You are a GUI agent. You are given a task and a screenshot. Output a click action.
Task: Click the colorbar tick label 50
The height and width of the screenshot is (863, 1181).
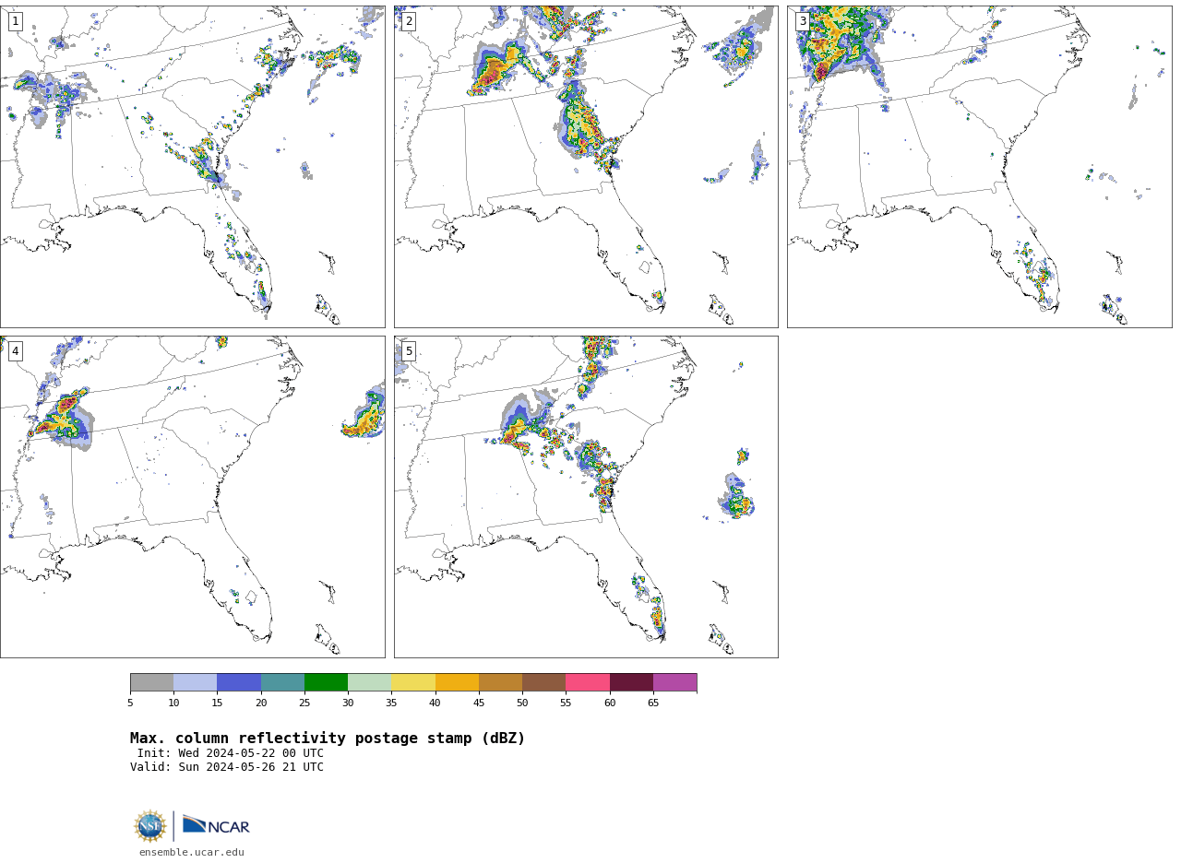coord(522,703)
